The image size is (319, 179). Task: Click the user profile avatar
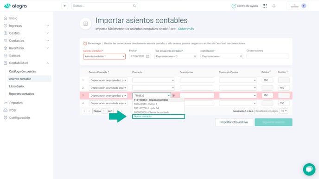(304, 6)
